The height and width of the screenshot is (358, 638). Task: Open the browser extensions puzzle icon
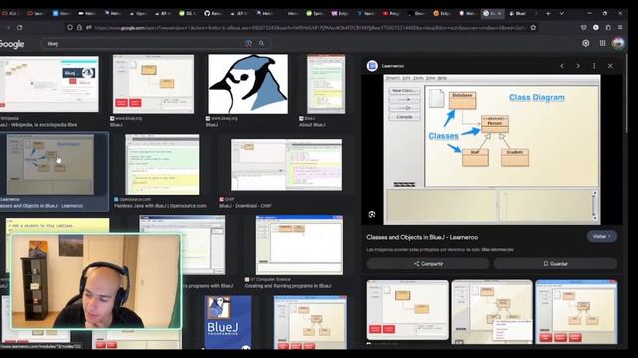pos(608,27)
